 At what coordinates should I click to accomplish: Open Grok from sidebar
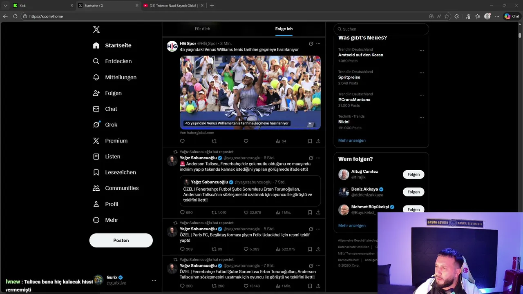pos(105,125)
